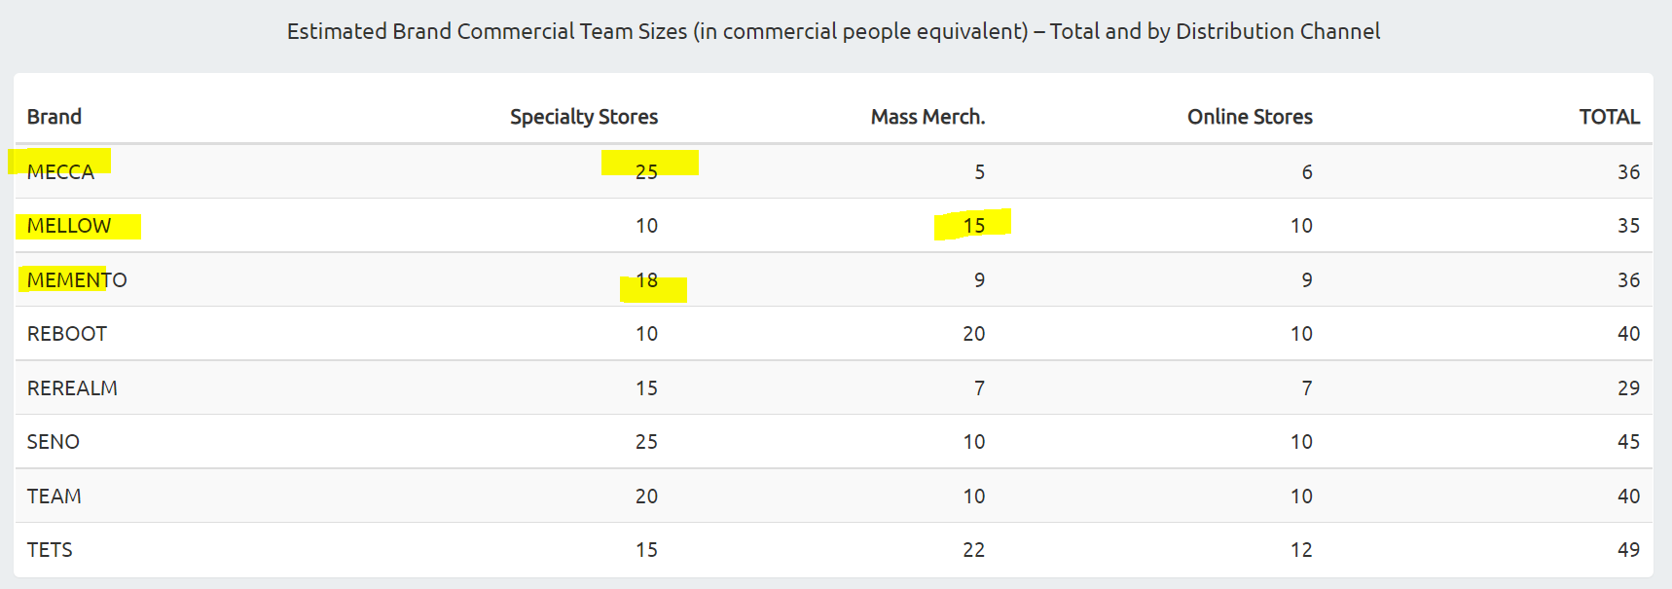
Task: Select MELLOW's highlighted Mass Merch. value 15
Action: [974, 226]
